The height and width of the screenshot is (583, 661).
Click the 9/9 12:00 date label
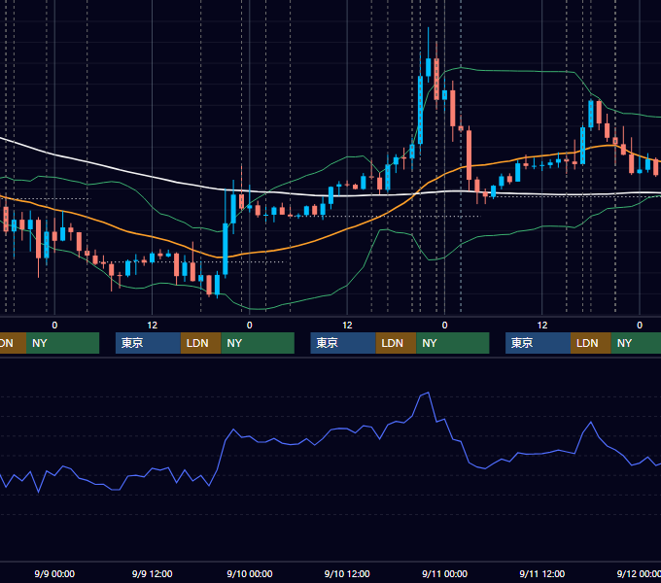coord(153,573)
